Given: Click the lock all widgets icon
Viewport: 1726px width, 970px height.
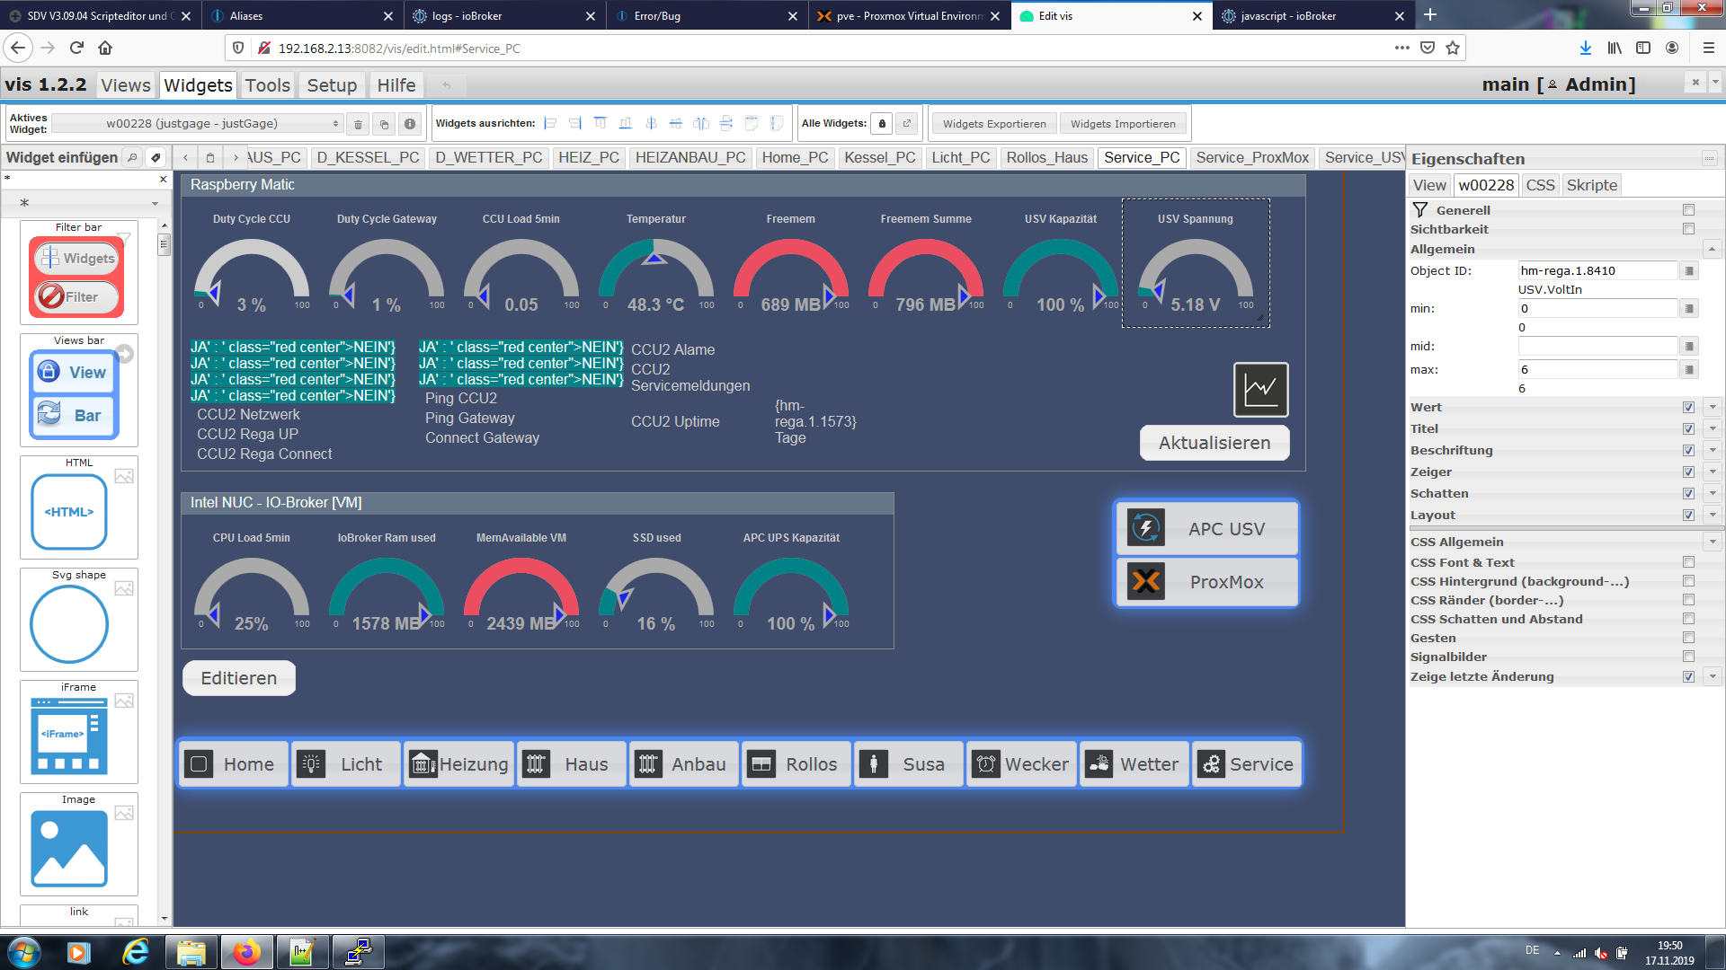Looking at the screenshot, I should 882,124.
